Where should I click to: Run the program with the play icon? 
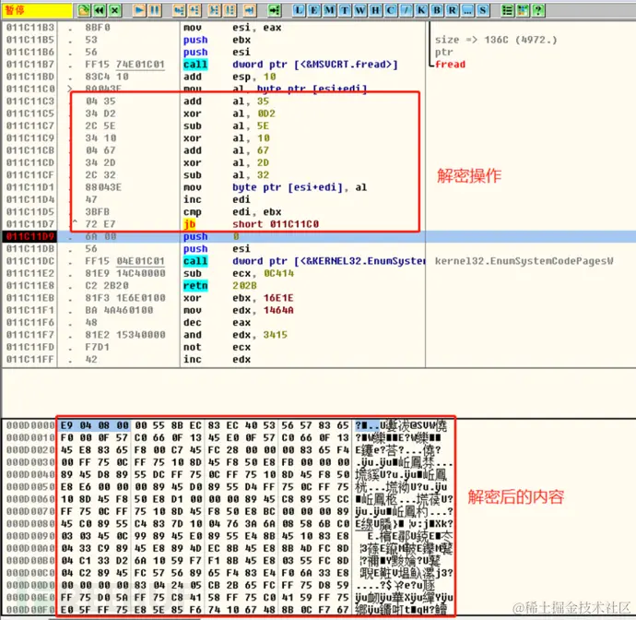point(138,10)
